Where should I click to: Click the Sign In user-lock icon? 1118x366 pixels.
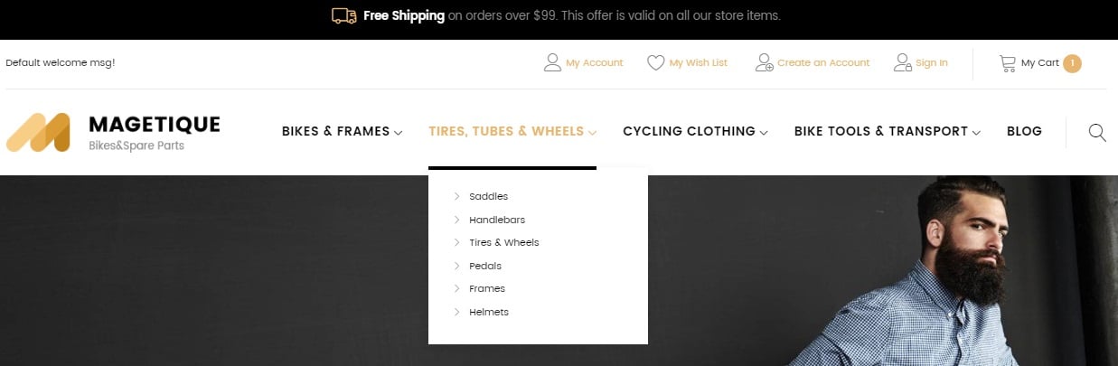902,63
